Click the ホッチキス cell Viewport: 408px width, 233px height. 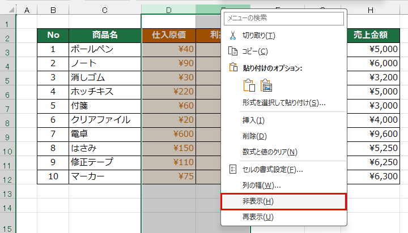105,92
